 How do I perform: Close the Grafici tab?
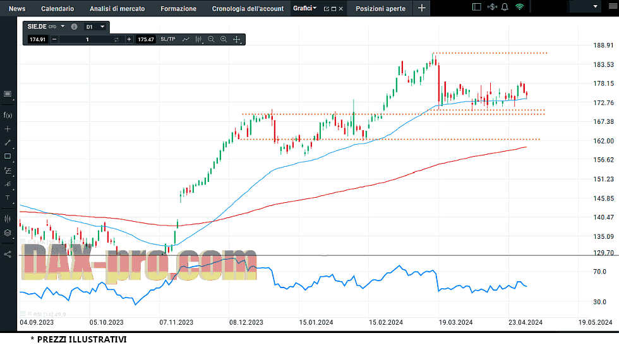[x=340, y=9]
